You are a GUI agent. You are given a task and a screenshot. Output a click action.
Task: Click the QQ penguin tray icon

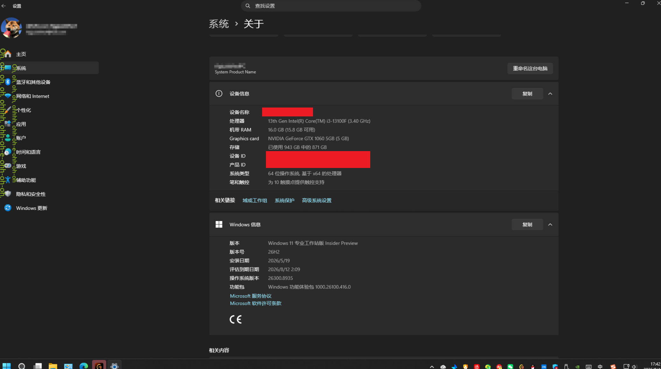point(532,366)
